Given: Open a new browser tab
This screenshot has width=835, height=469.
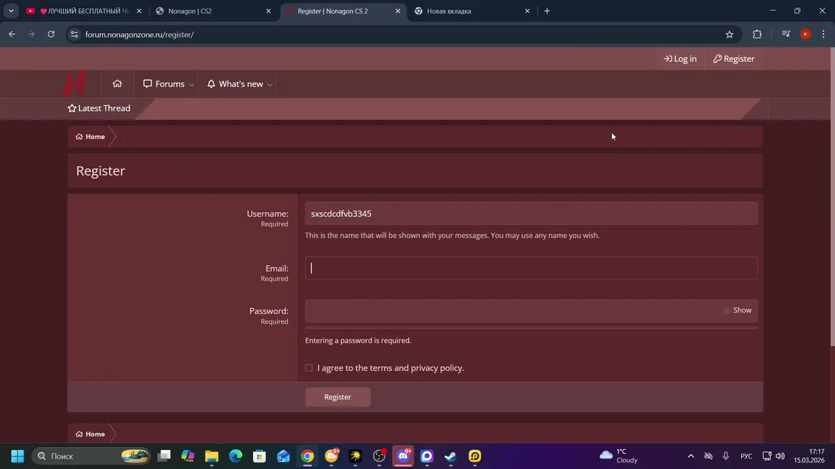Looking at the screenshot, I should point(547,11).
